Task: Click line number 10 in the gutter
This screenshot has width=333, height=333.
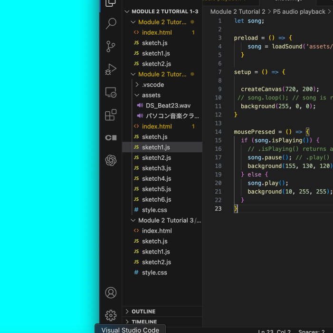Action: click(x=218, y=98)
